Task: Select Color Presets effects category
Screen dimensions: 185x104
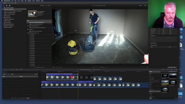Action: click(155, 77)
